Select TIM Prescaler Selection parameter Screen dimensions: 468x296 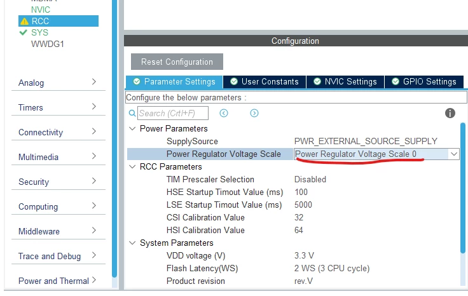pos(210,180)
